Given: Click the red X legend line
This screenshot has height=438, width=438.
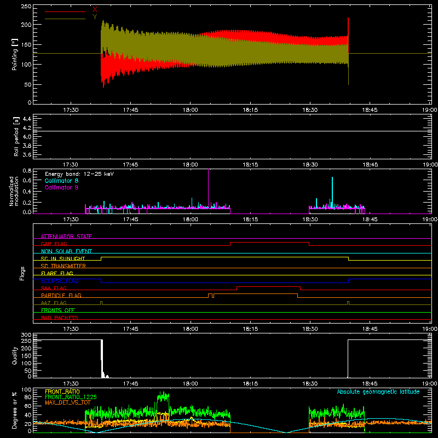Looking at the screenshot, I should pos(65,11).
